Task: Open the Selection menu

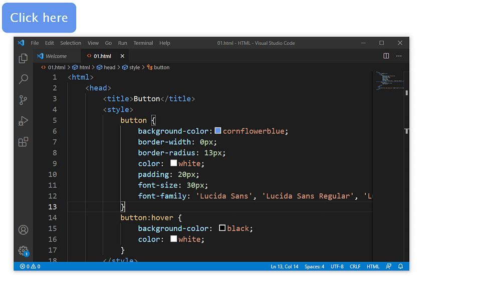Action: click(71, 43)
